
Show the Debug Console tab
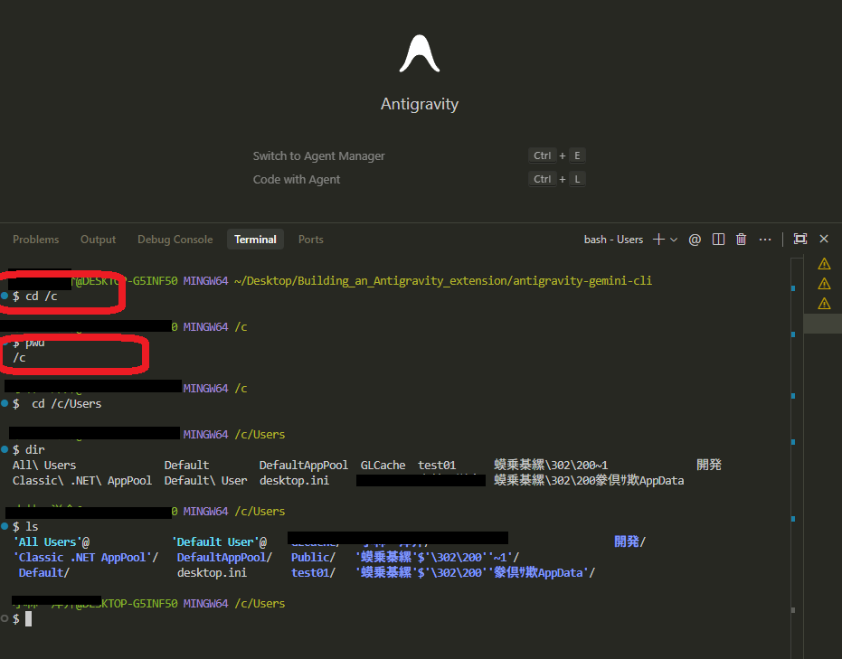click(175, 240)
